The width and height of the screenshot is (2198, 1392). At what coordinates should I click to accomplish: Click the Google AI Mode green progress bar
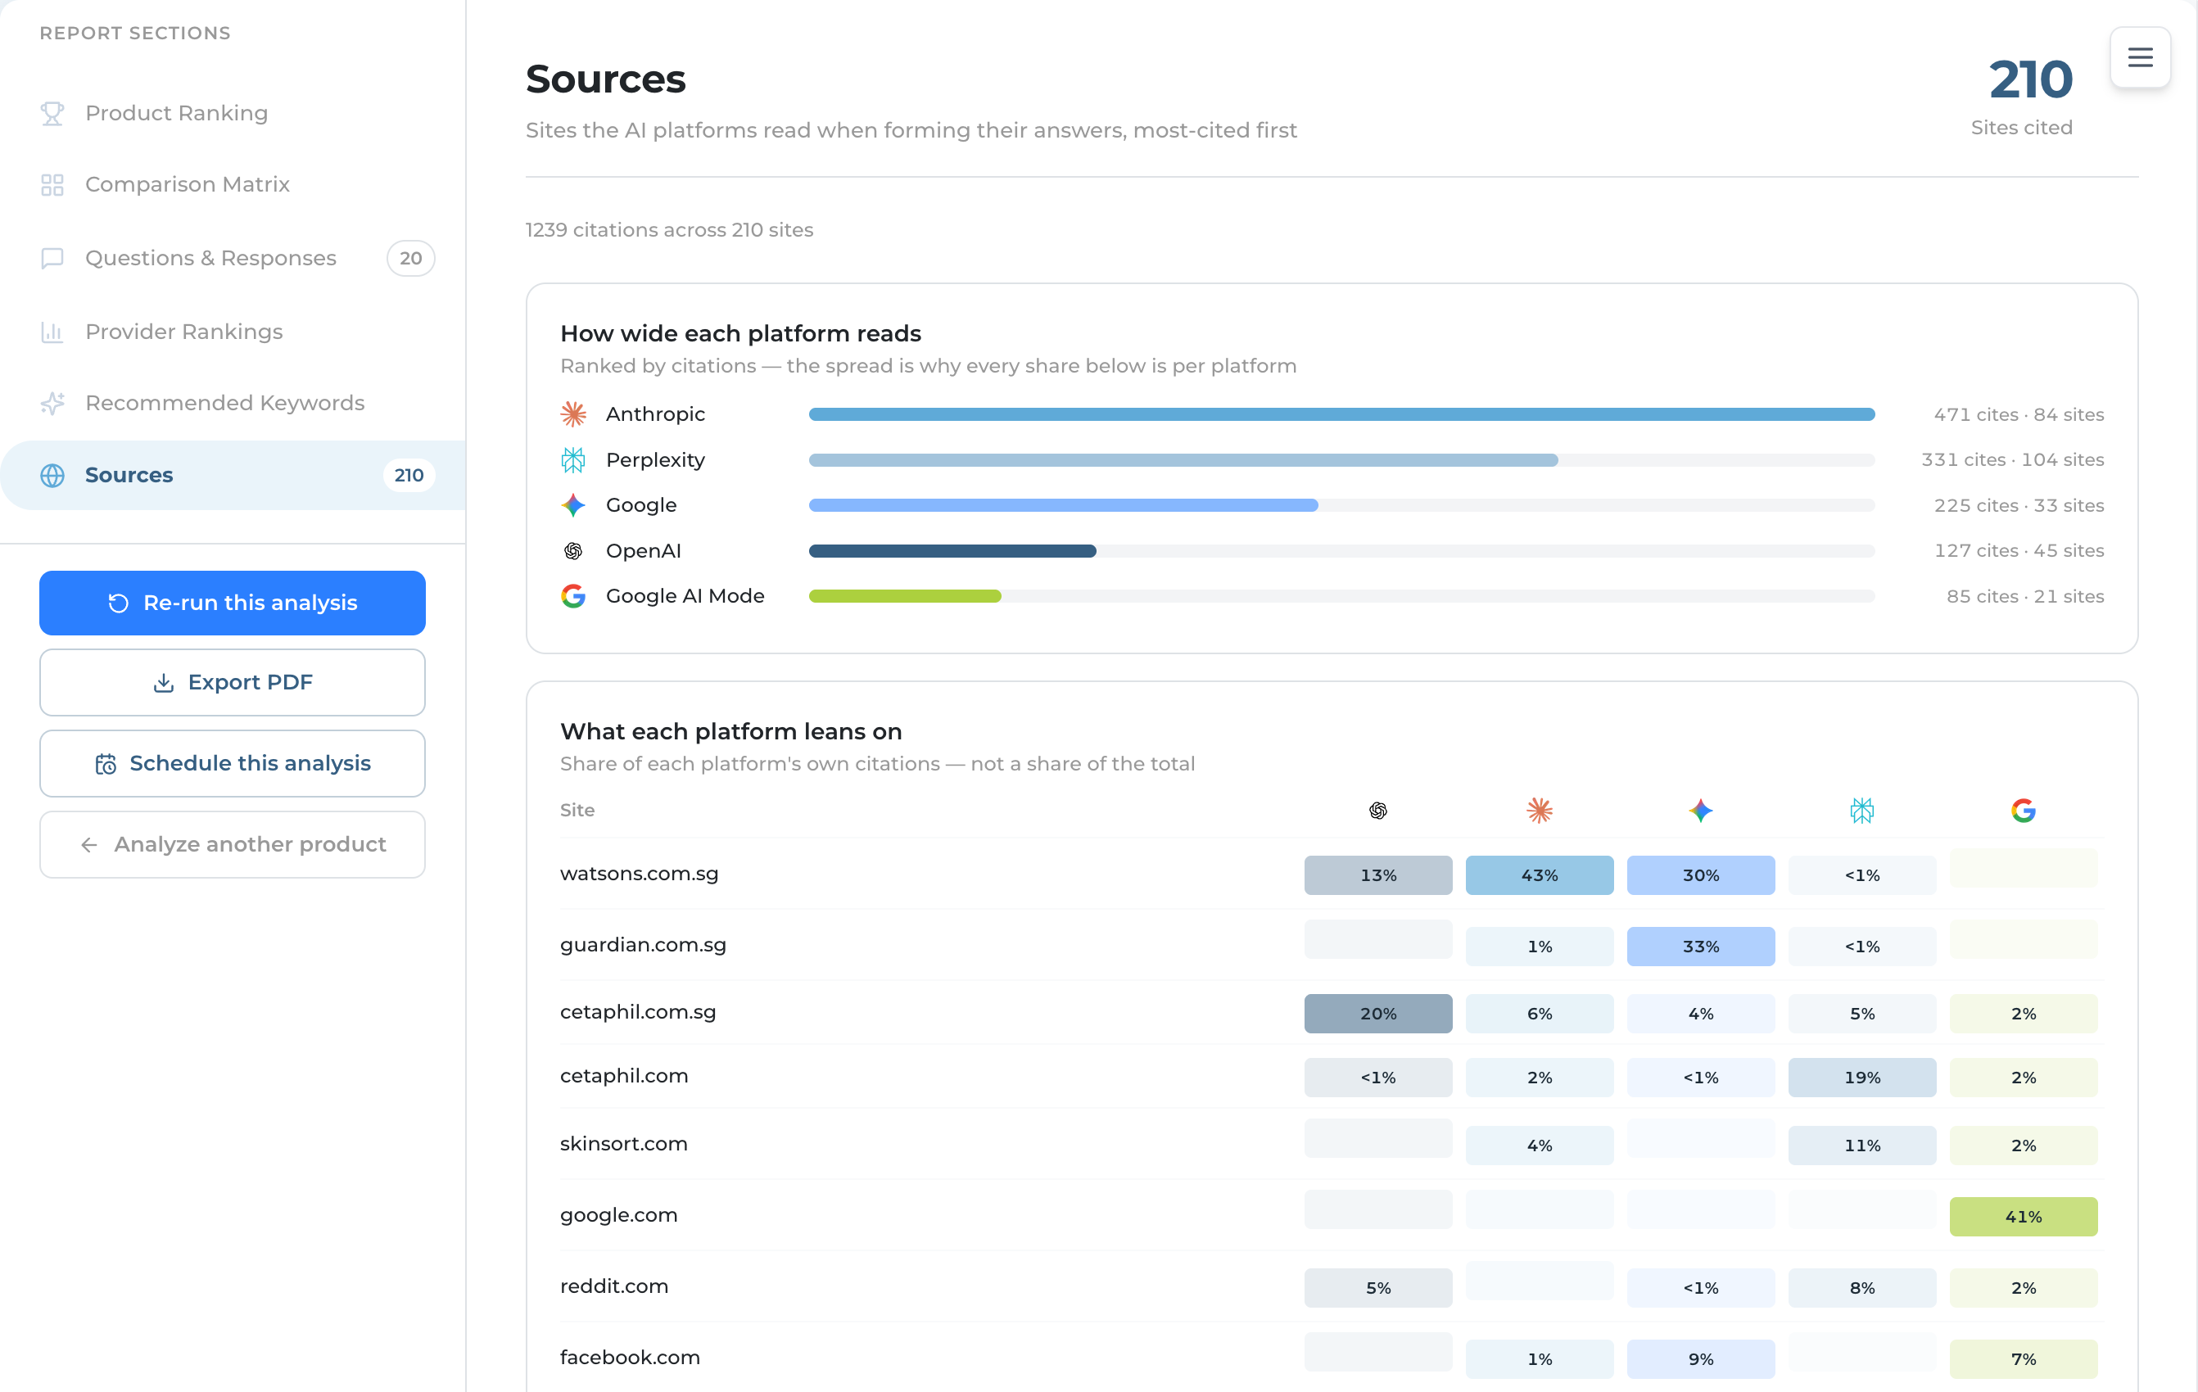click(x=905, y=596)
